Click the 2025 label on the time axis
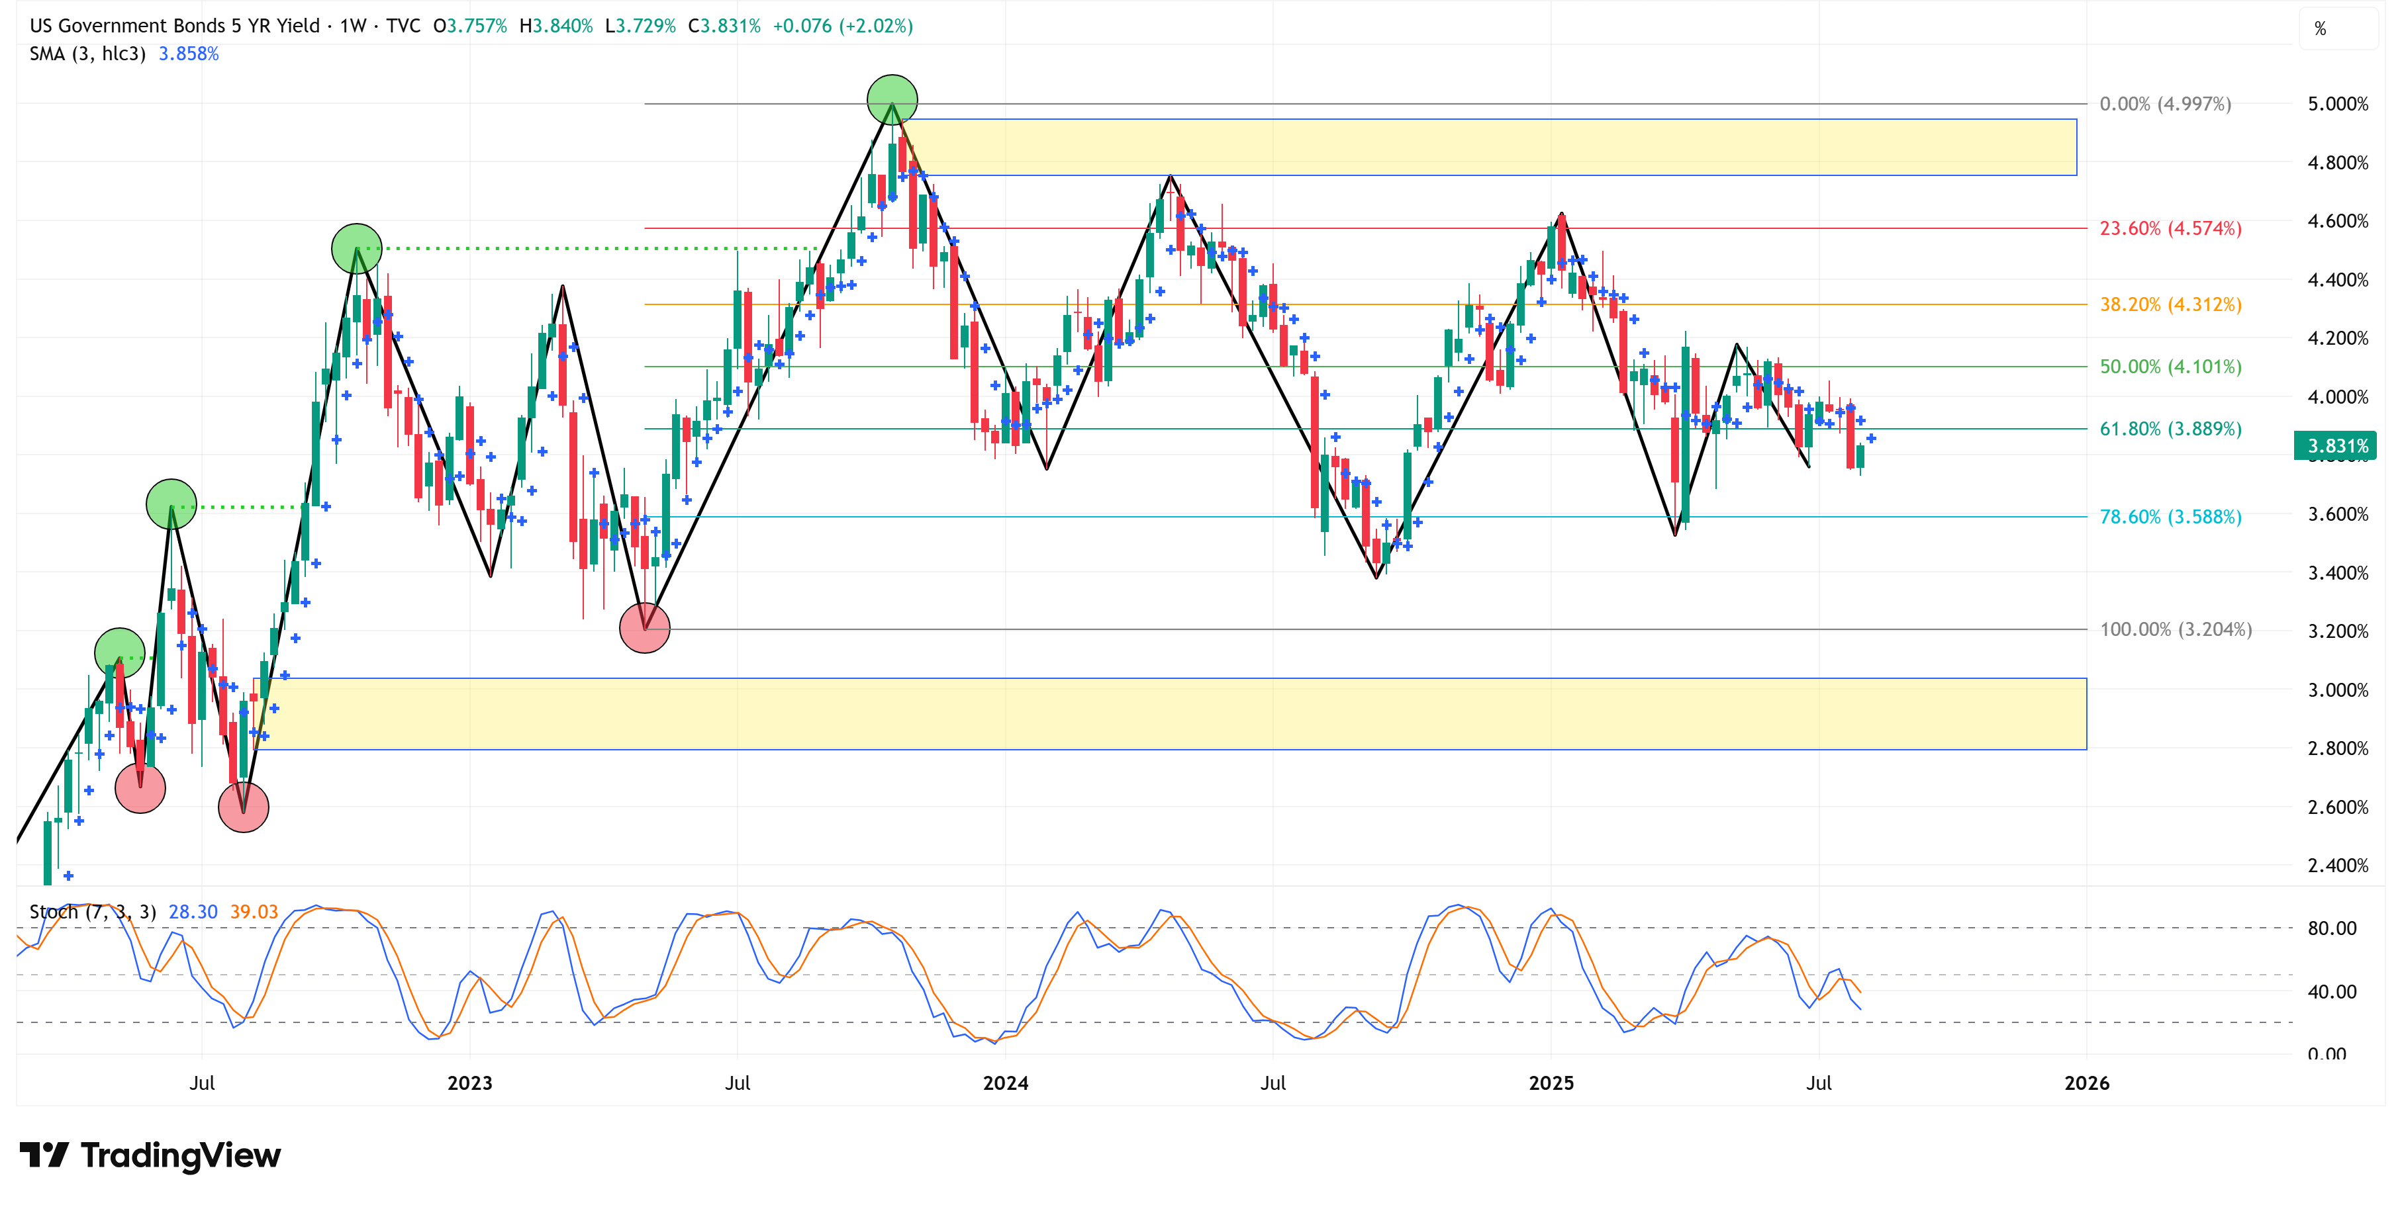 click(1551, 1083)
